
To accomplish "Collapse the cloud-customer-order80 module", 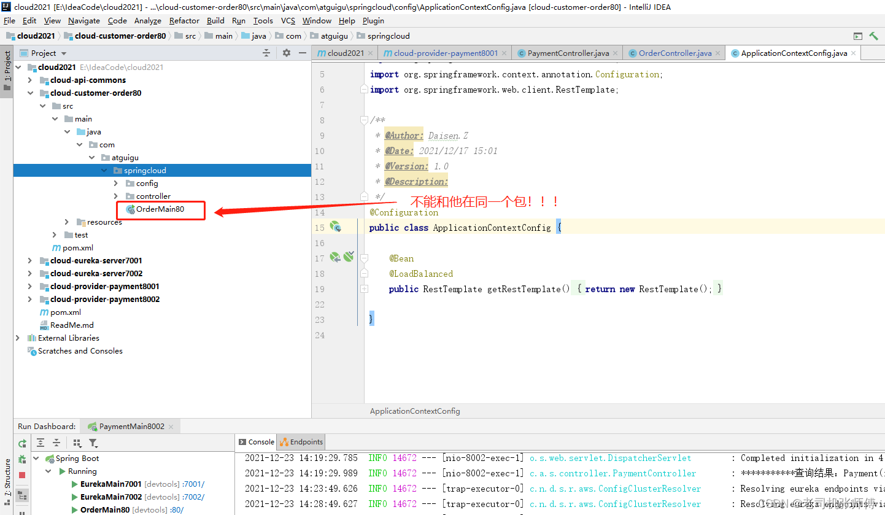I will (x=30, y=93).
